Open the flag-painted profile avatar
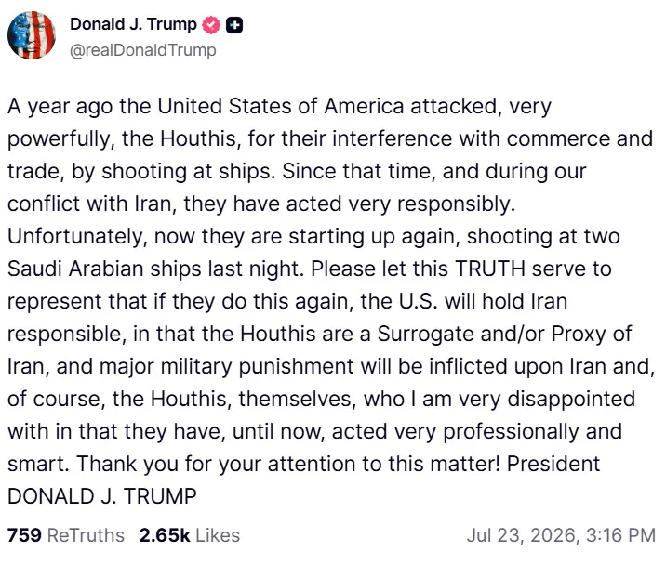 click(32, 35)
